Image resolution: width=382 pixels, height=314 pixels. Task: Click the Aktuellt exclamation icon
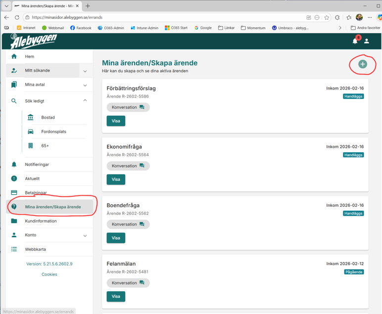point(14,179)
